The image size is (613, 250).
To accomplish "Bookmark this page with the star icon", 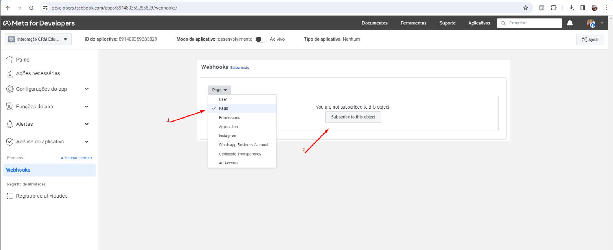I will (526, 8).
